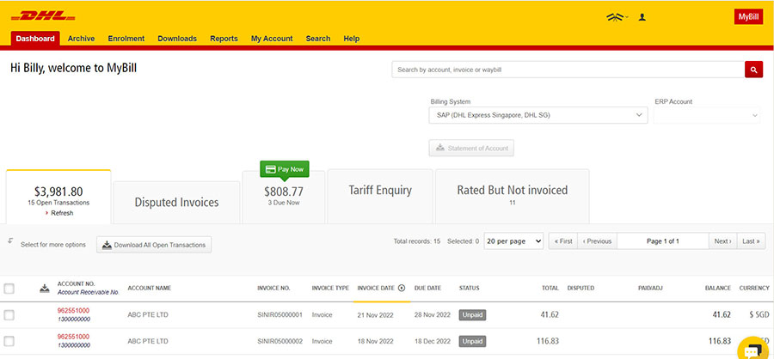This screenshot has width=774, height=359.
Task: Click the First page button
Action: point(563,241)
